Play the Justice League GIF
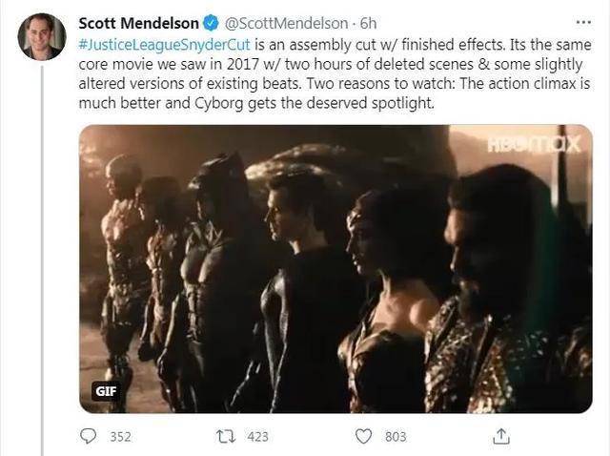Viewport: 610px width, 456px height. click(x=335, y=269)
